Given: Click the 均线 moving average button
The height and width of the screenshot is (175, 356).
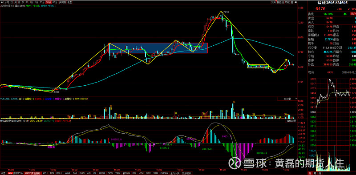Looking at the screenshot, I should pos(287,2).
